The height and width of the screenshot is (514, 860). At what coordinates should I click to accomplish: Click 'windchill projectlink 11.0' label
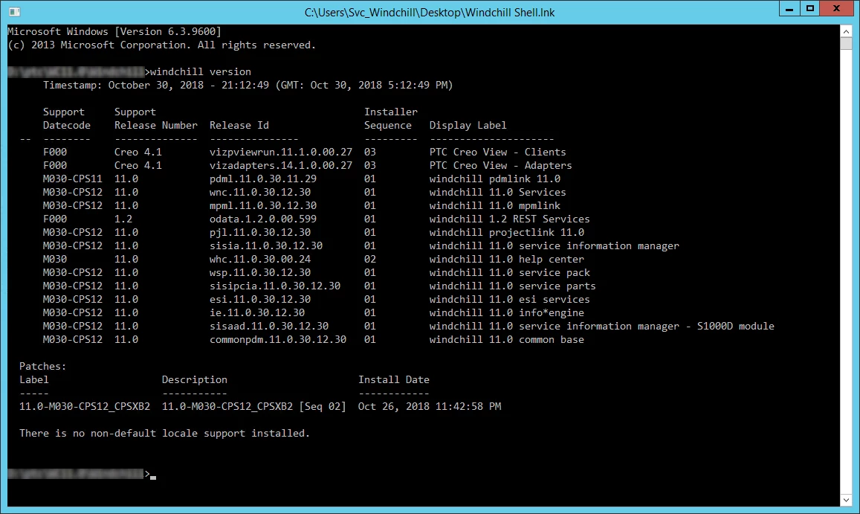[x=507, y=232]
